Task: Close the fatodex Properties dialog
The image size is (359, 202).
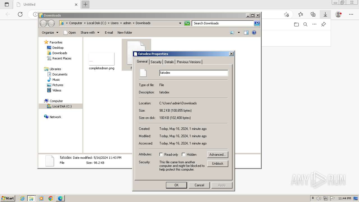Action: (231, 54)
